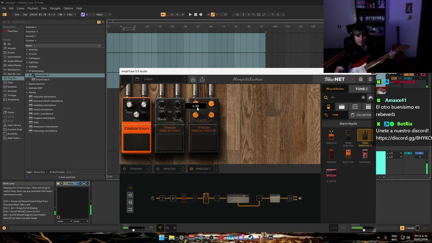This screenshot has width=432, height=243.
Task: Toggle power for Distortion pedal slot
Action: click(125, 169)
